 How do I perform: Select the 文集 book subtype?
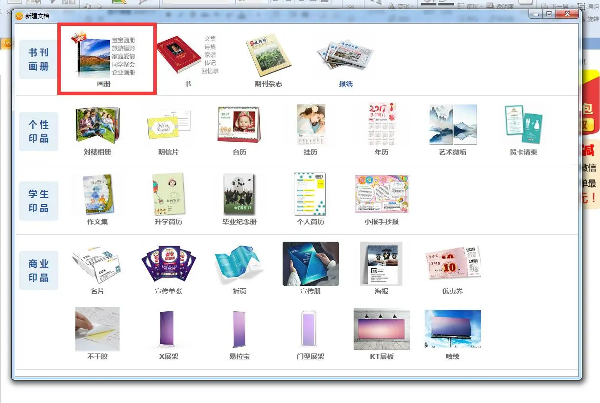(210, 38)
